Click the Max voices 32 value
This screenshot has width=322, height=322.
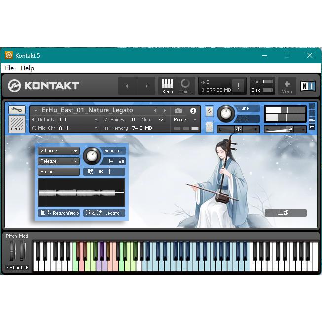click(160, 120)
